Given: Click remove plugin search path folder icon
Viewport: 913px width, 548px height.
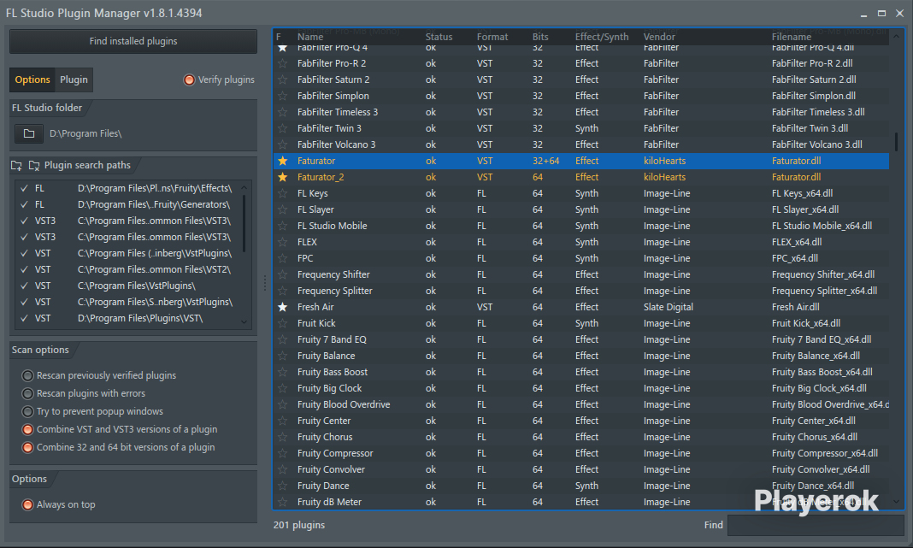Looking at the screenshot, I should click(x=34, y=166).
